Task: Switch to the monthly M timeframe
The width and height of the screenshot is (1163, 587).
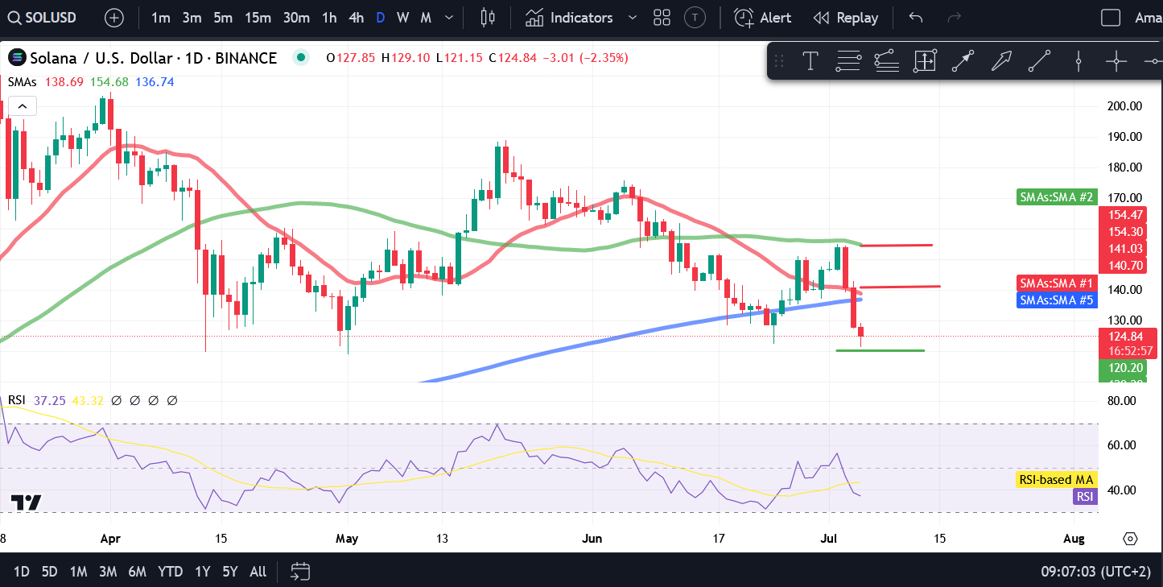Action: click(x=426, y=18)
